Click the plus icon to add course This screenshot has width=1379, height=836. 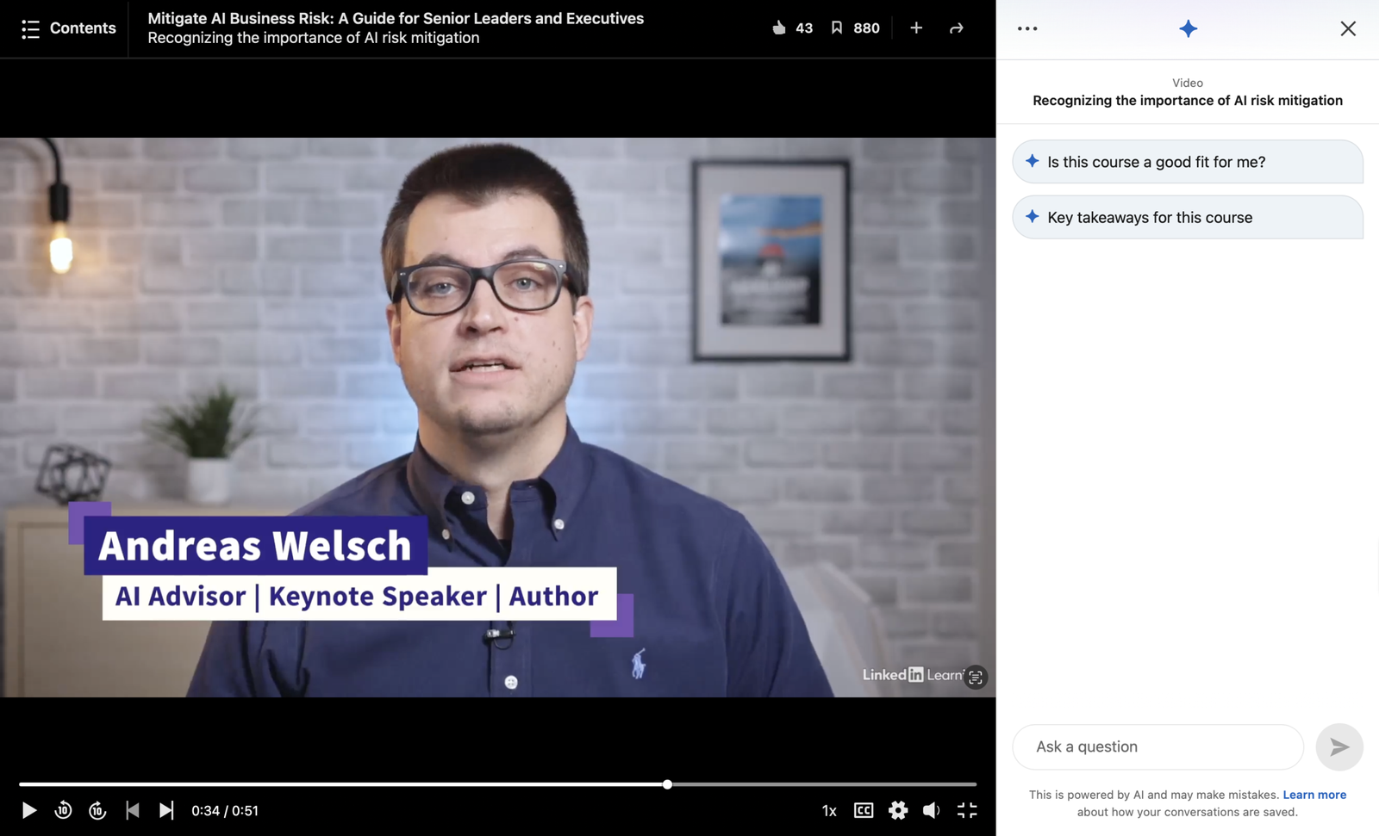[x=916, y=28]
